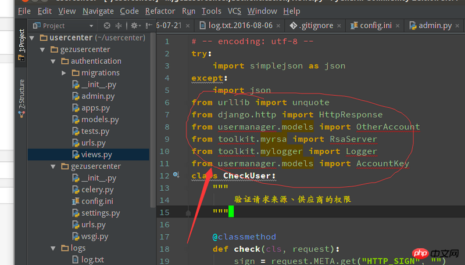Click 'RsaServer' on line 9
This screenshot has height=265, width=465.
pos(353,139)
